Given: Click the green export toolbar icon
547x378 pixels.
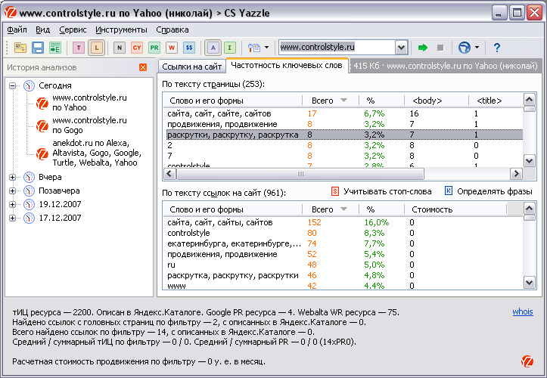Looking at the screenshot, I should [54, 48].
